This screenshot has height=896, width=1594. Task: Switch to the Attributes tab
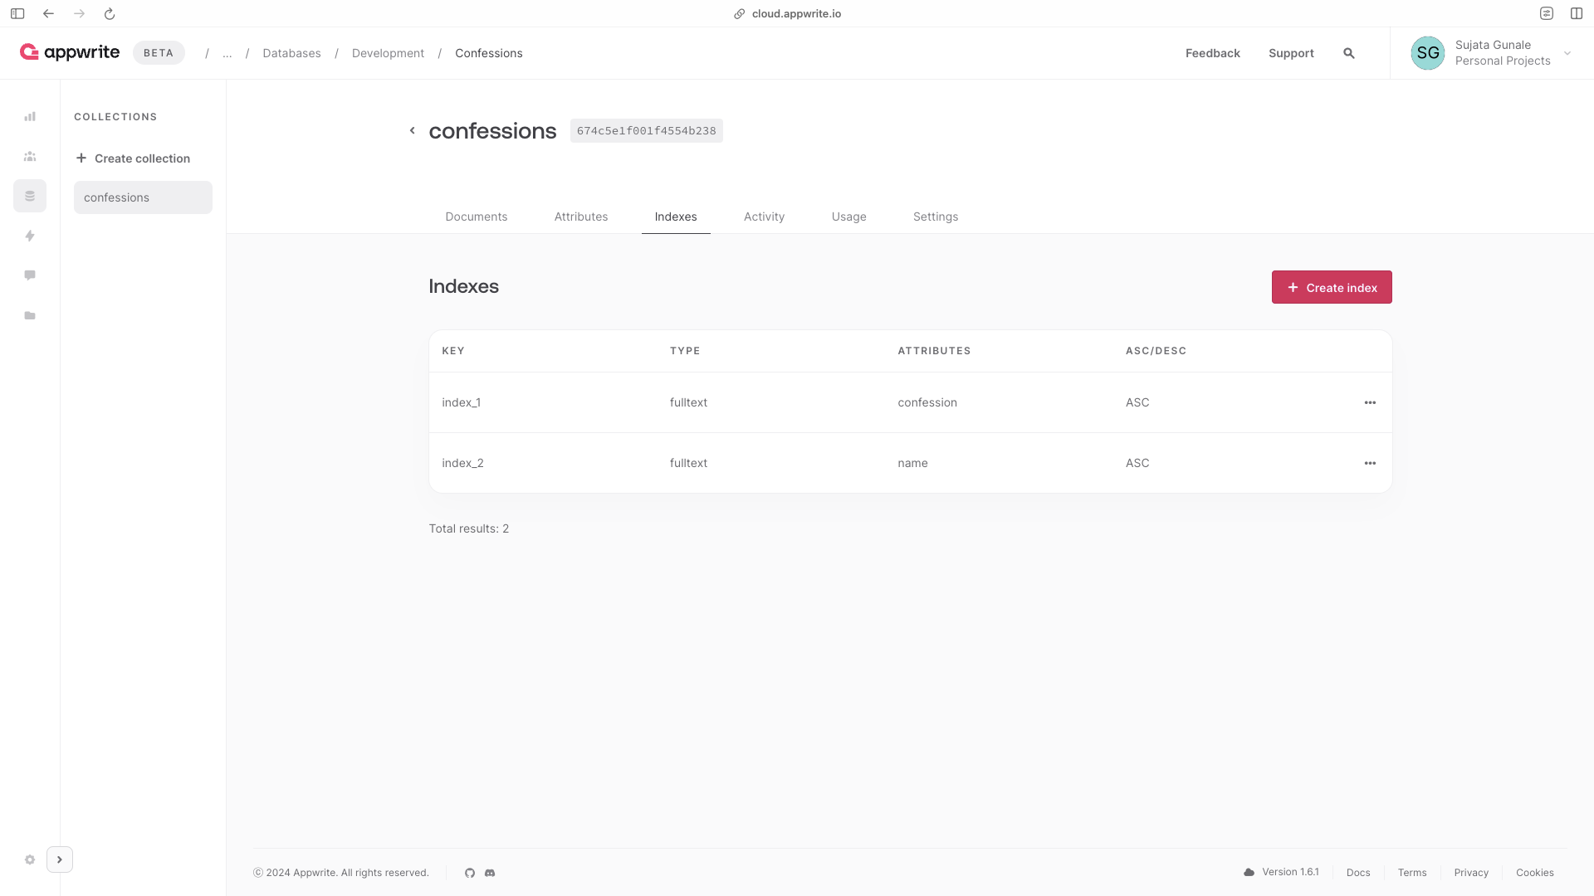pyautogui.click(x=581, y=217)
